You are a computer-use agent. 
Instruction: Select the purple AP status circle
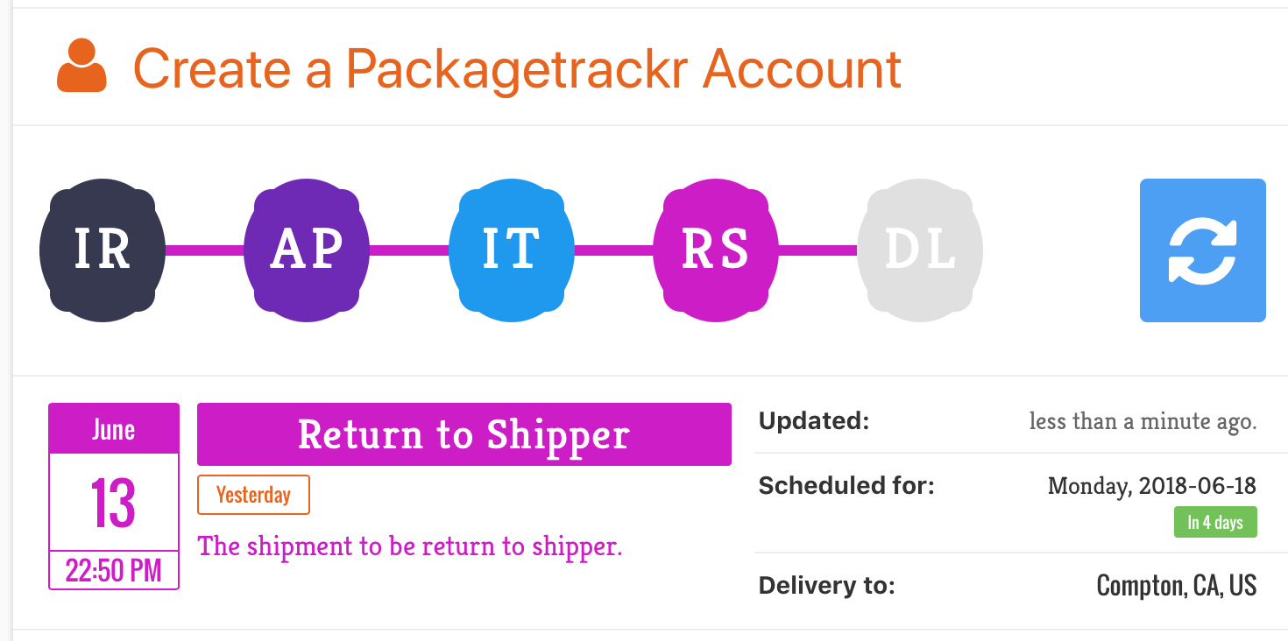(x=307, y=250)
